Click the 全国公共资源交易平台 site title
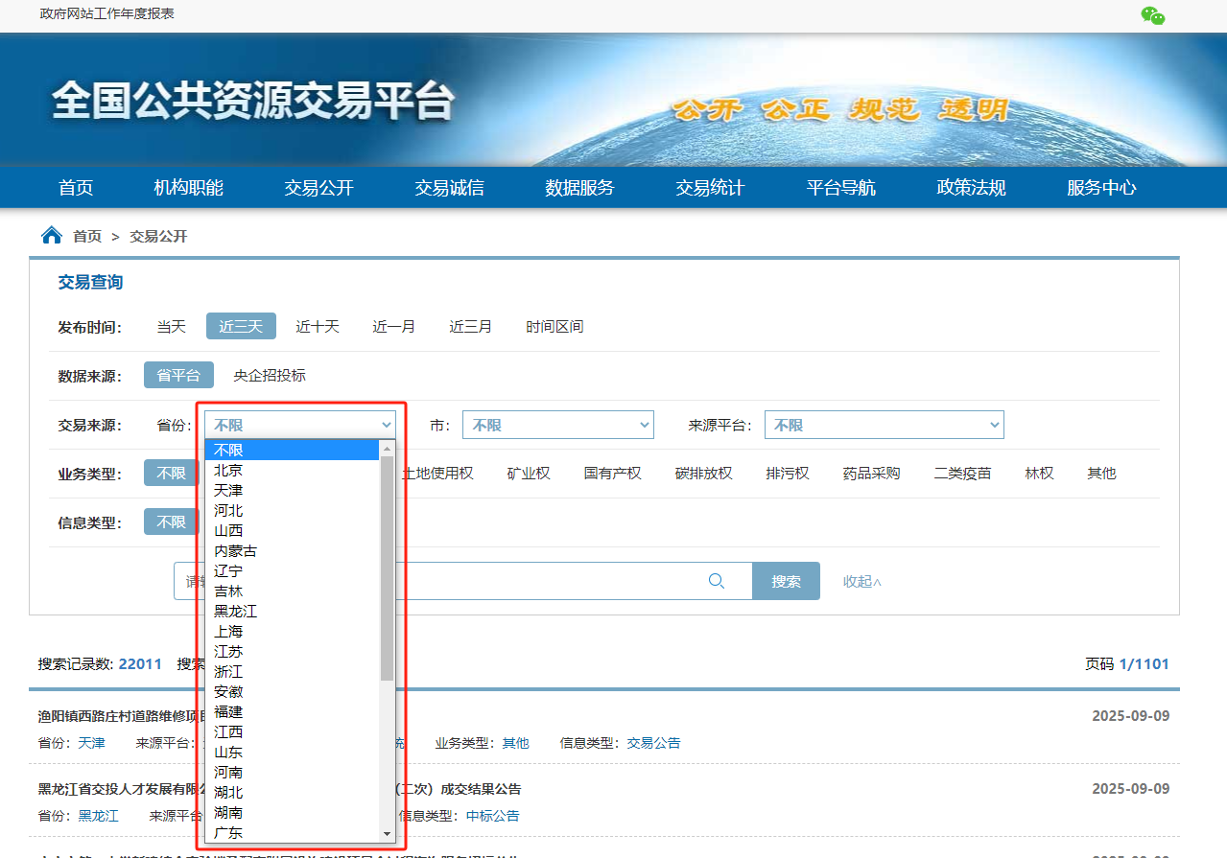 [253, 101]
